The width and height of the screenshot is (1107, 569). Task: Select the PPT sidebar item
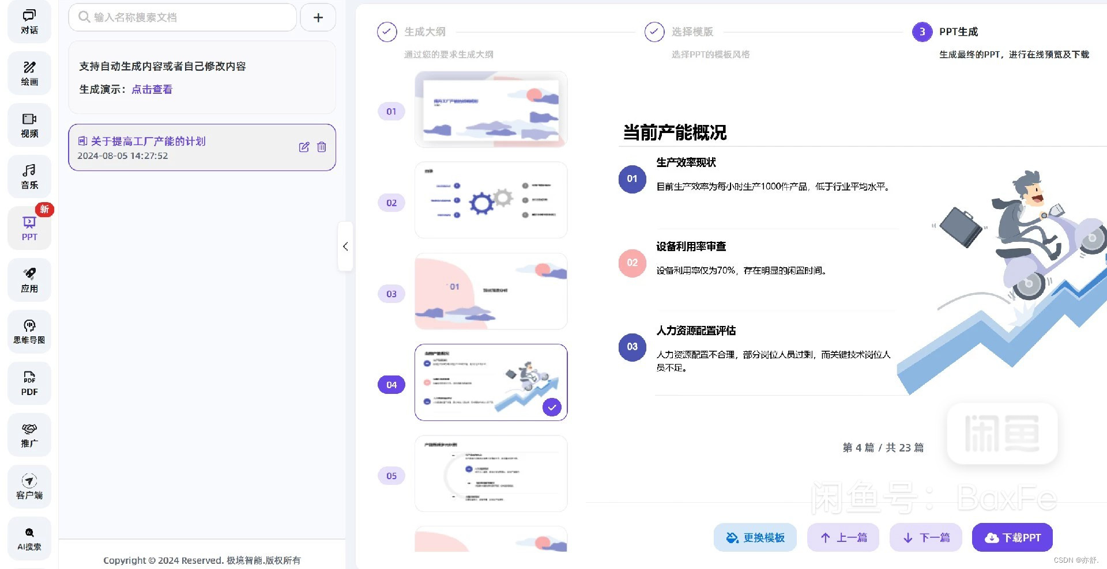pos(29,228)
